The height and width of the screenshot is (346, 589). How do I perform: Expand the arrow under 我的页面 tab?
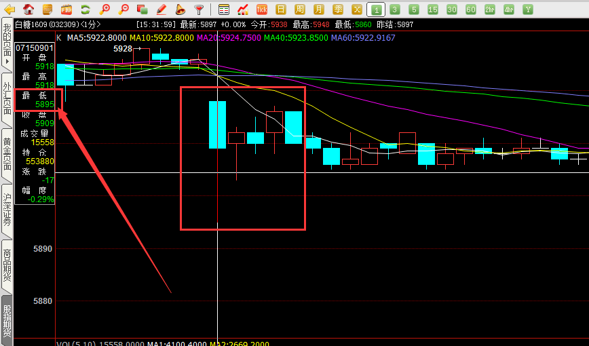7,62
